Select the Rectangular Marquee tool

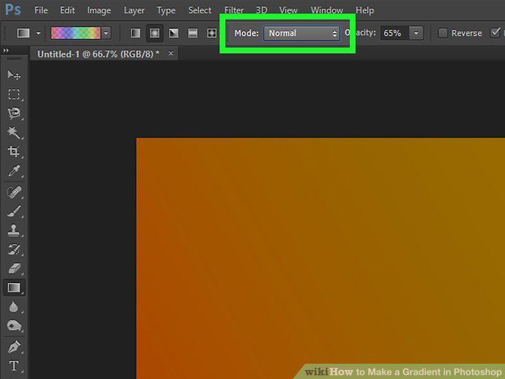[14, 94]
